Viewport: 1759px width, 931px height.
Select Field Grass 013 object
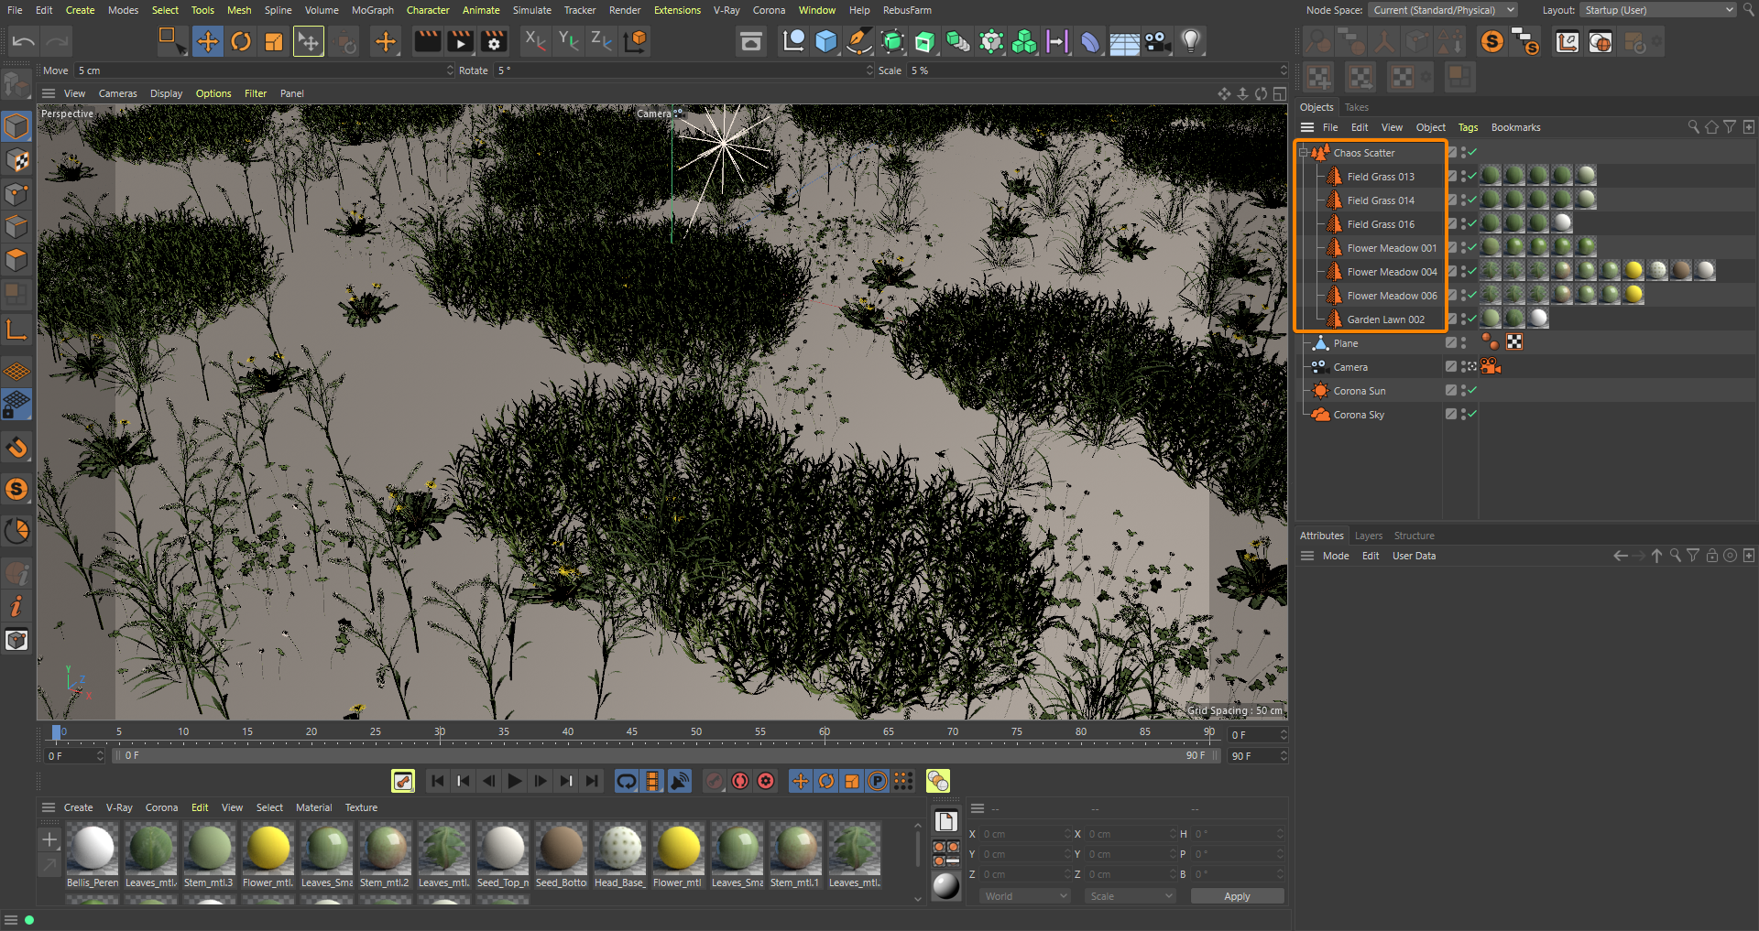pos(1381,177)
